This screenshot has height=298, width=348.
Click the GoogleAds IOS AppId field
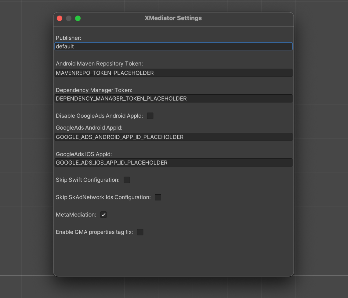[173, 163]
